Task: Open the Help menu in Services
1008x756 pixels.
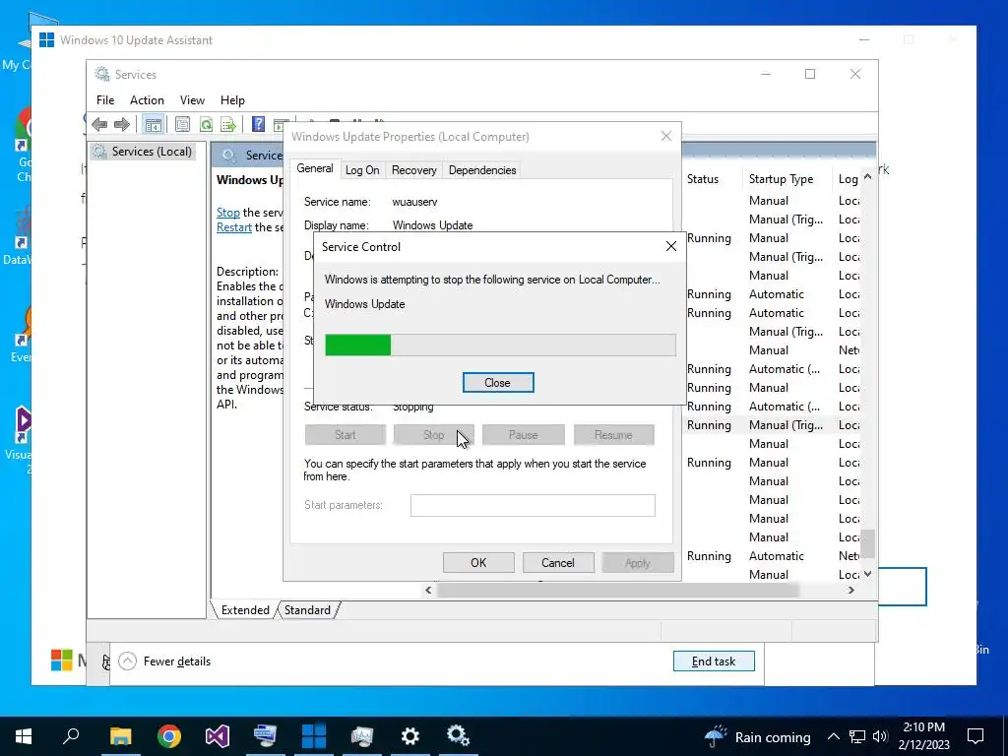Action: point(232,100)
